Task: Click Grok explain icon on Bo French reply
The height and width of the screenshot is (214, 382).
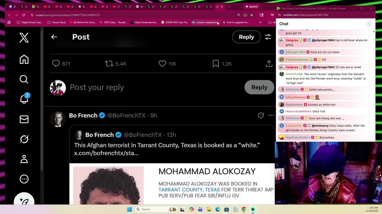Action: pyautogui.click(x=261, y=115)
